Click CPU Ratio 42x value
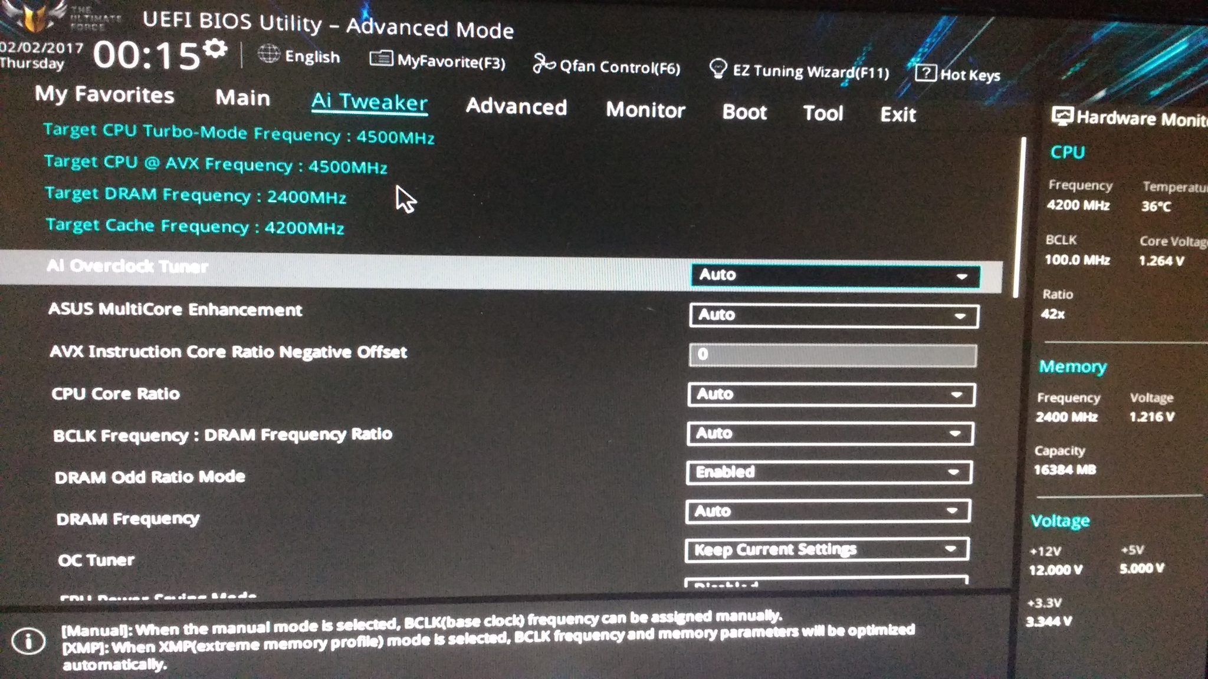Image resolution: width=1208 pixels, height=679 pixels. click(1052, 314)
